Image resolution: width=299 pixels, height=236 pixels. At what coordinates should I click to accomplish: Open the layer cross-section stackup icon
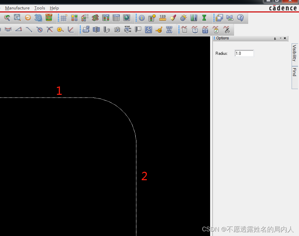coord(95,18)
